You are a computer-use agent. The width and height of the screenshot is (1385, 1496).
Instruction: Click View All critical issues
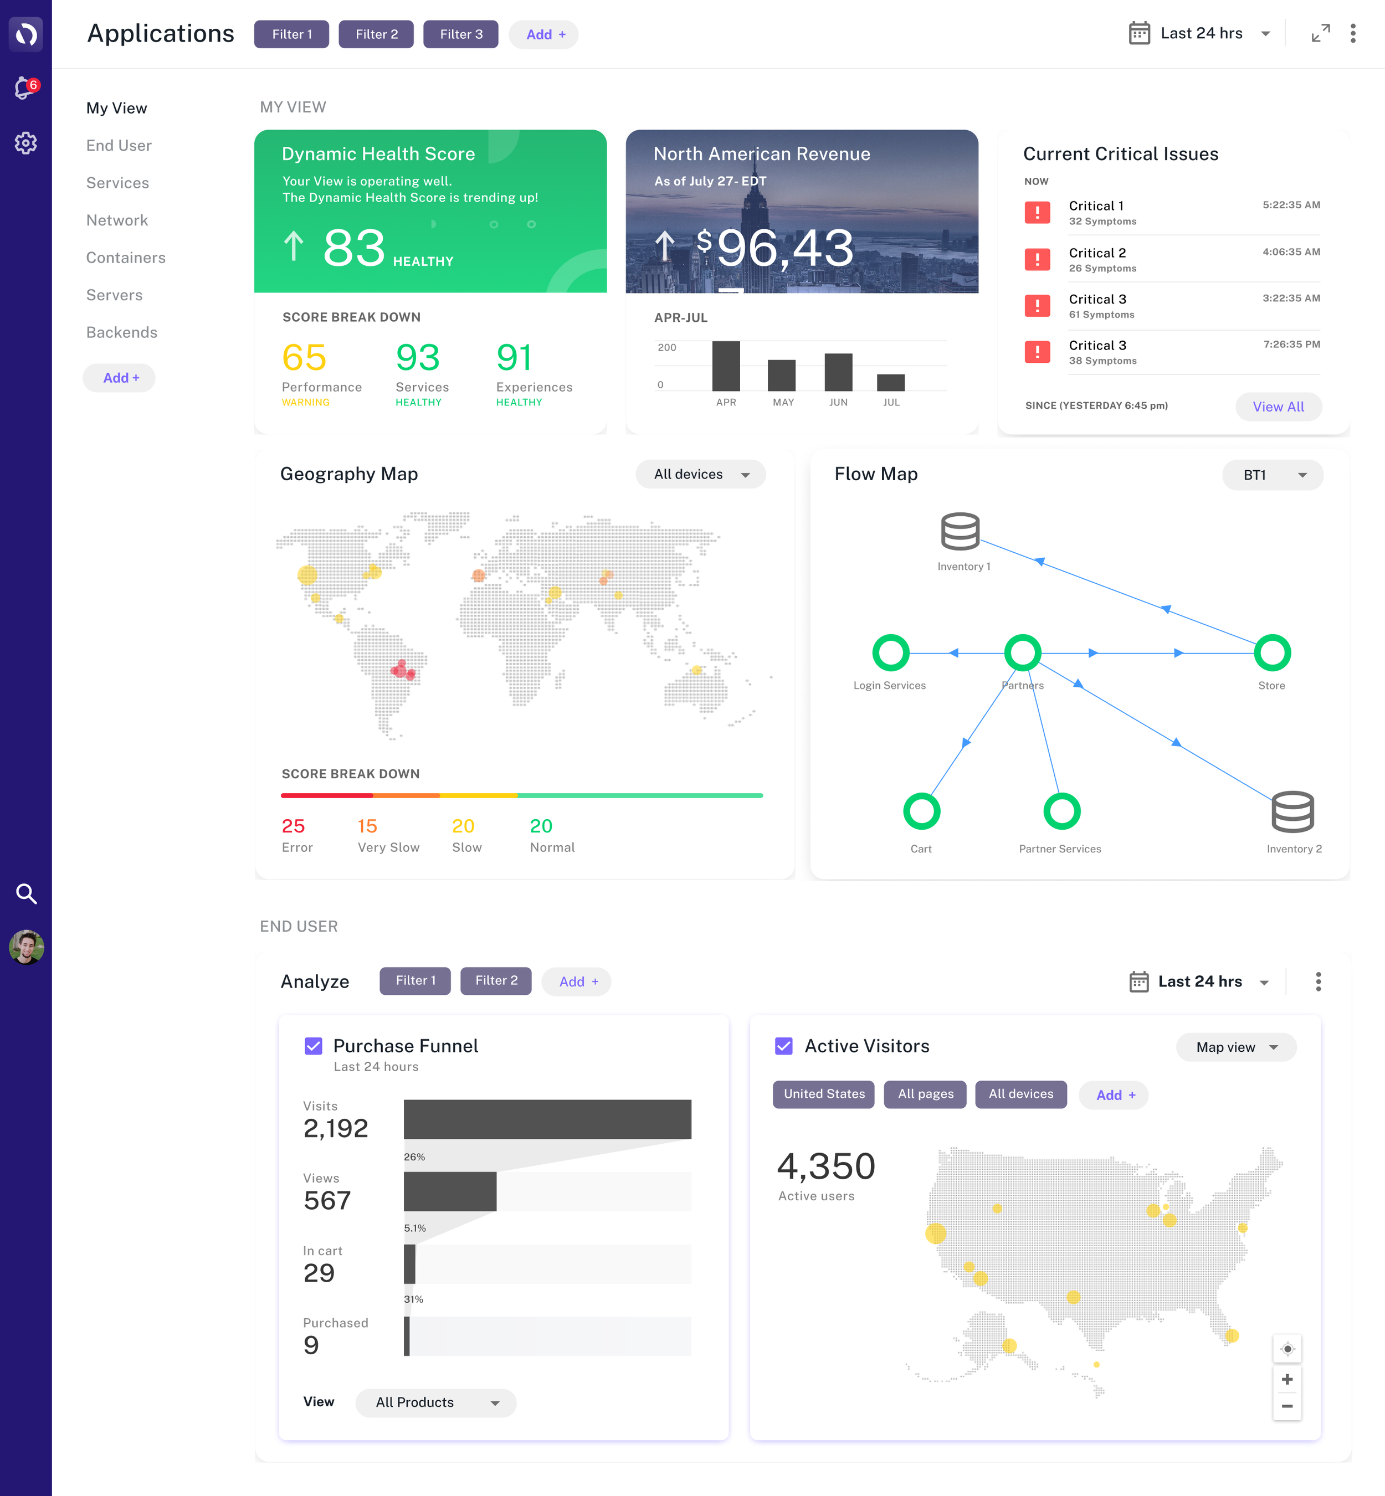click(x=1278, y=407)
